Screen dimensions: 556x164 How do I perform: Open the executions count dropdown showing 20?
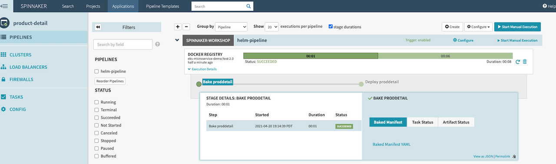point(271,27)
